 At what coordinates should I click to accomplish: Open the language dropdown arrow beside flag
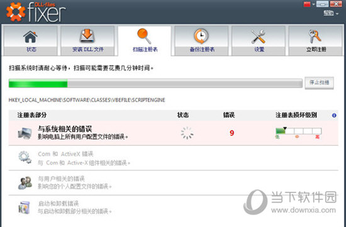(x=313, y=4)
